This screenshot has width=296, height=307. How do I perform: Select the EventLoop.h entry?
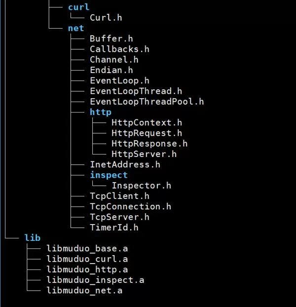click(x=119, y=80)
